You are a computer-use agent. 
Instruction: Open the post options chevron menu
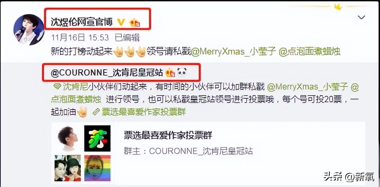361,18
